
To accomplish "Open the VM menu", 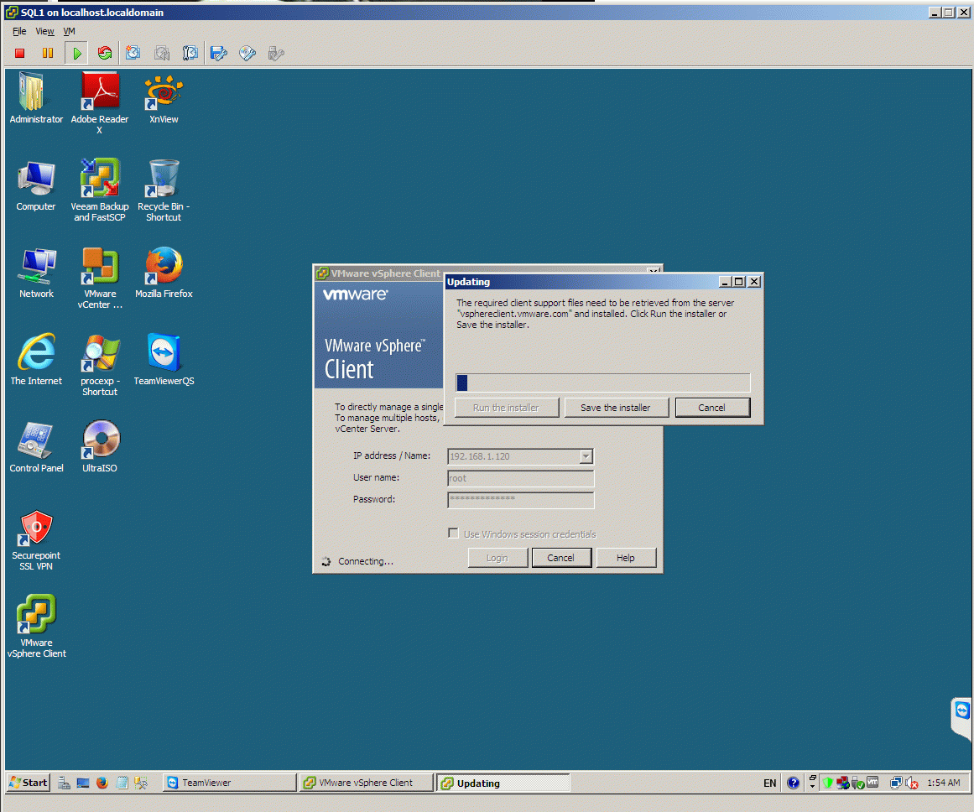I will pos(69,31).
